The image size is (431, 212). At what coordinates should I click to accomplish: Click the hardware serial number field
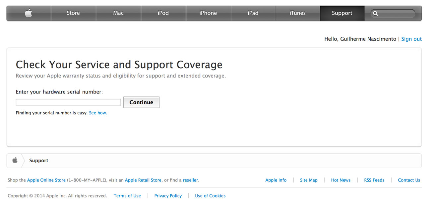(x=68, y=102)
